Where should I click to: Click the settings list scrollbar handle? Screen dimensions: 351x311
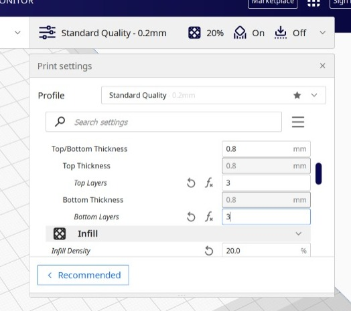click(x=319, y=174)
